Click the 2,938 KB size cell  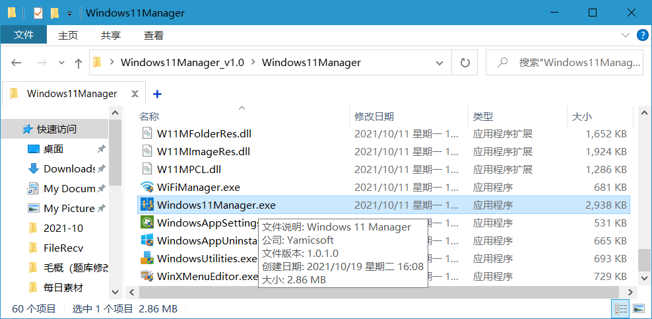tap(606, 205)
